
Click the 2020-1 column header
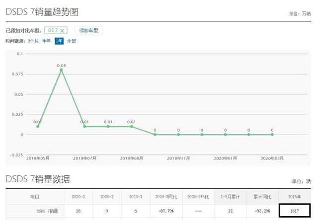click(x=136, y=197)
